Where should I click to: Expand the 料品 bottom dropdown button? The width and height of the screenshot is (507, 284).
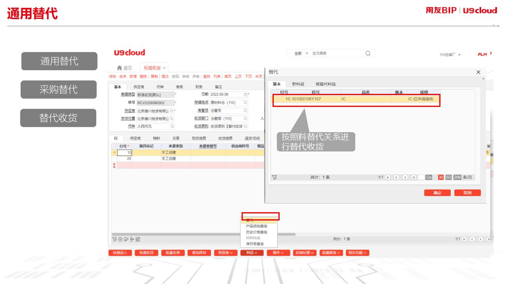click(x=252, y=253)
